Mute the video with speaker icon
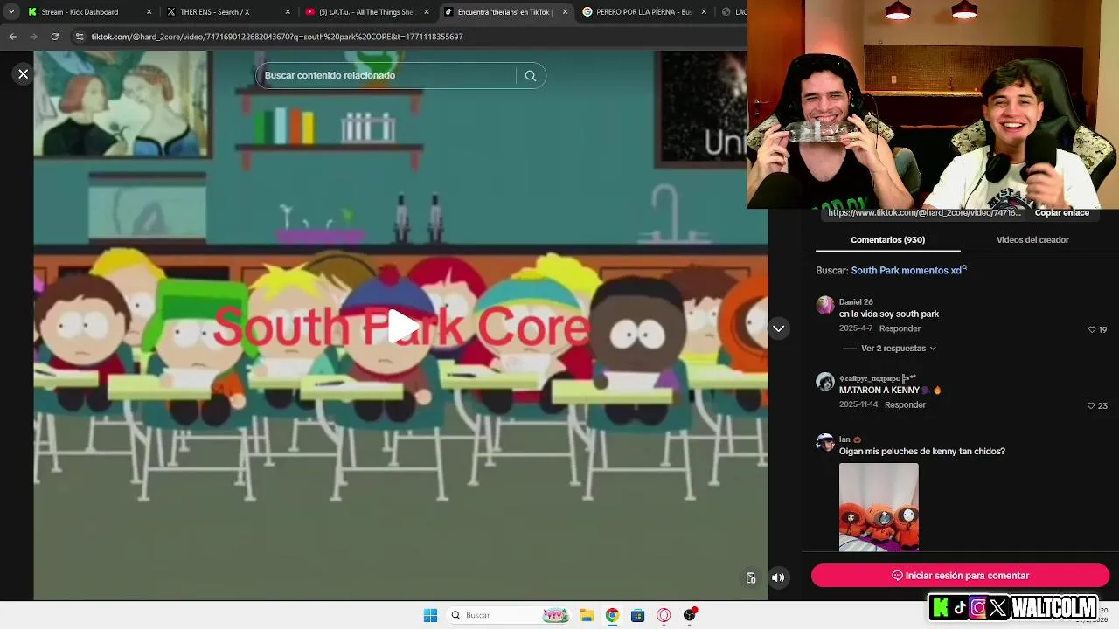 click(x=778, y=577)
